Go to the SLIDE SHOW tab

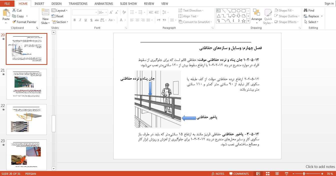(x=128, y=4)
